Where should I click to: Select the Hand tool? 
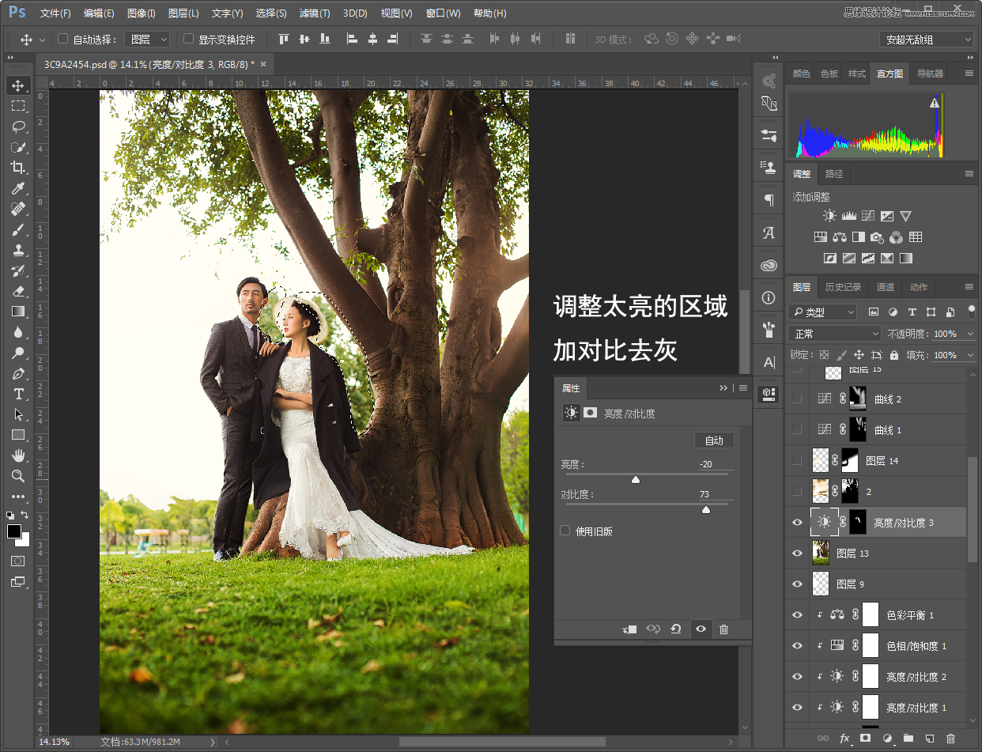[x=17, y=455]
